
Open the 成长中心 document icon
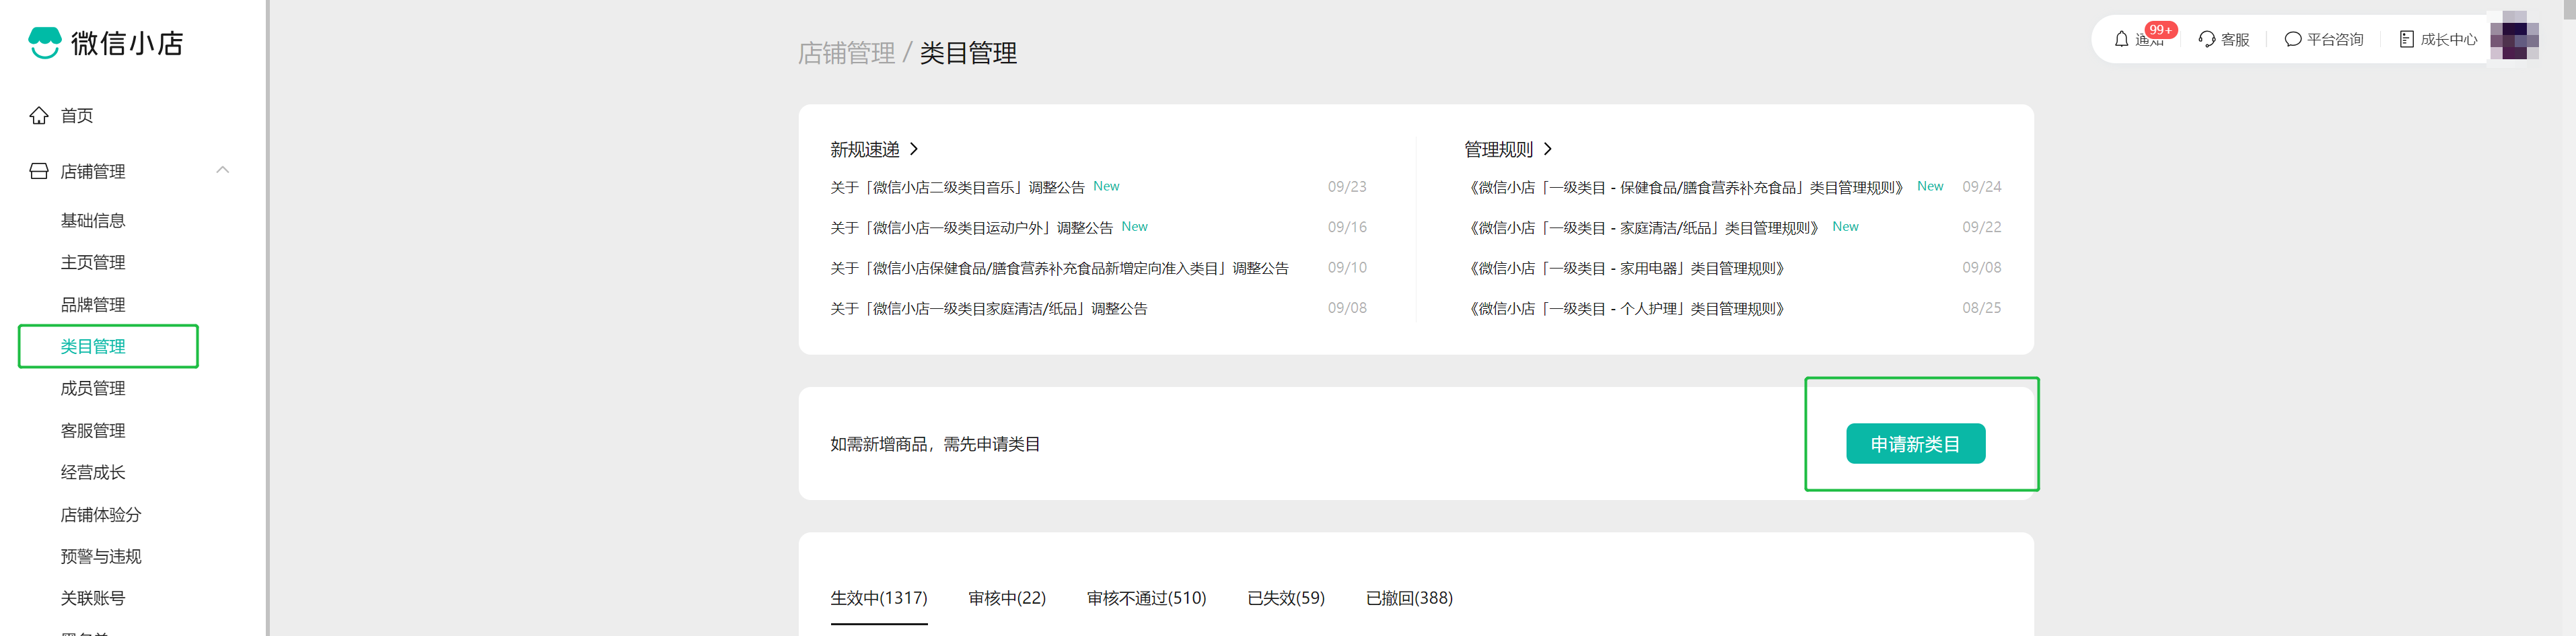pyautogui.click(x=2406, y=39)
